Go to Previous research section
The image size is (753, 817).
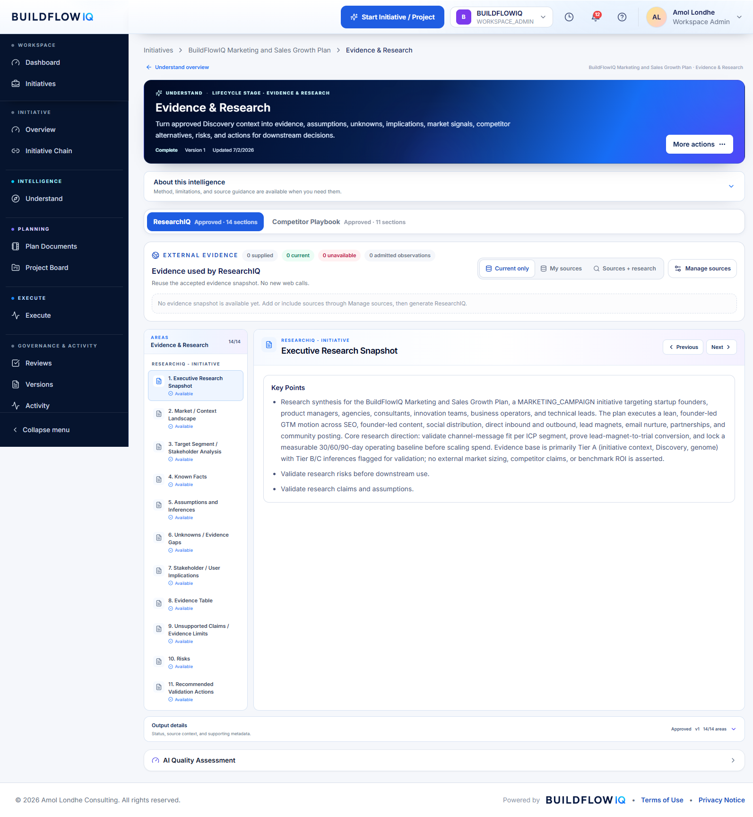683,347
